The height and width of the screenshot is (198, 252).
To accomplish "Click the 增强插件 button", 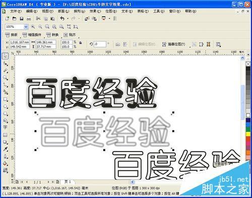I will click(32, 35).
